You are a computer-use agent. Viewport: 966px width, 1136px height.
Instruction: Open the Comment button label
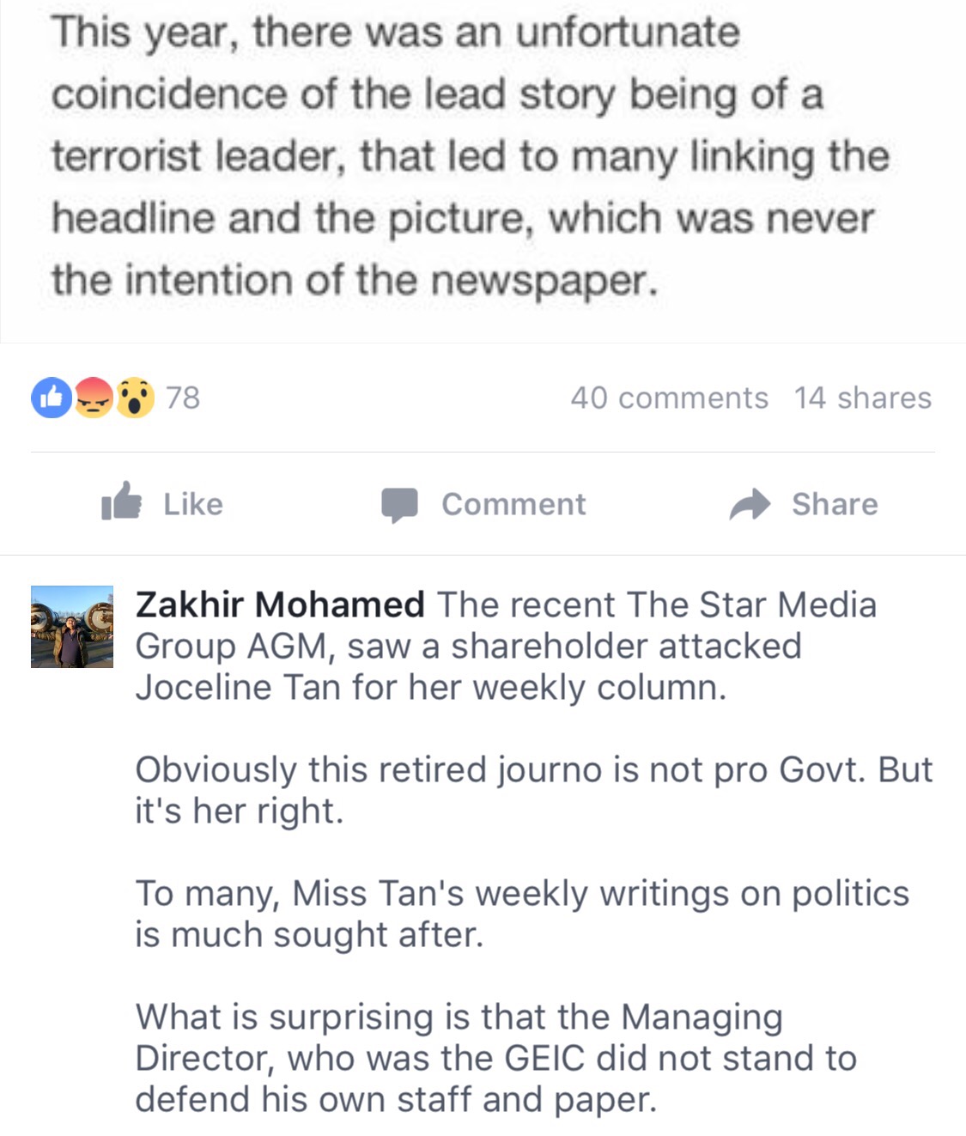pyautogui.click(x=513, y=504)
